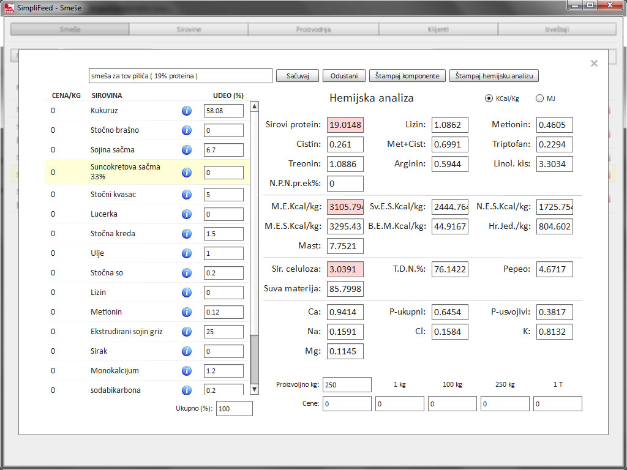Cancel editing with Odustani button
627x470 pixels.
(344, 76)
